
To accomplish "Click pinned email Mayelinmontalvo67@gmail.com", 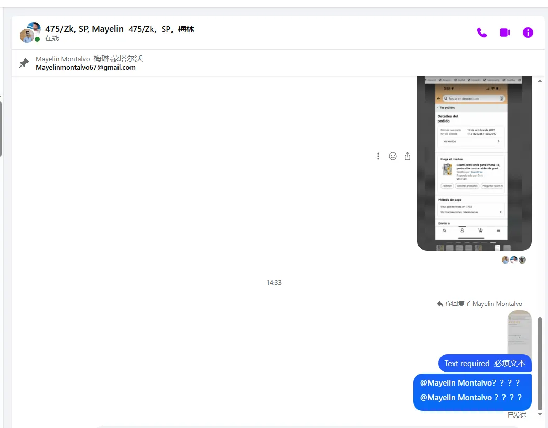I will pyautogui.click(x=85, y=68).
